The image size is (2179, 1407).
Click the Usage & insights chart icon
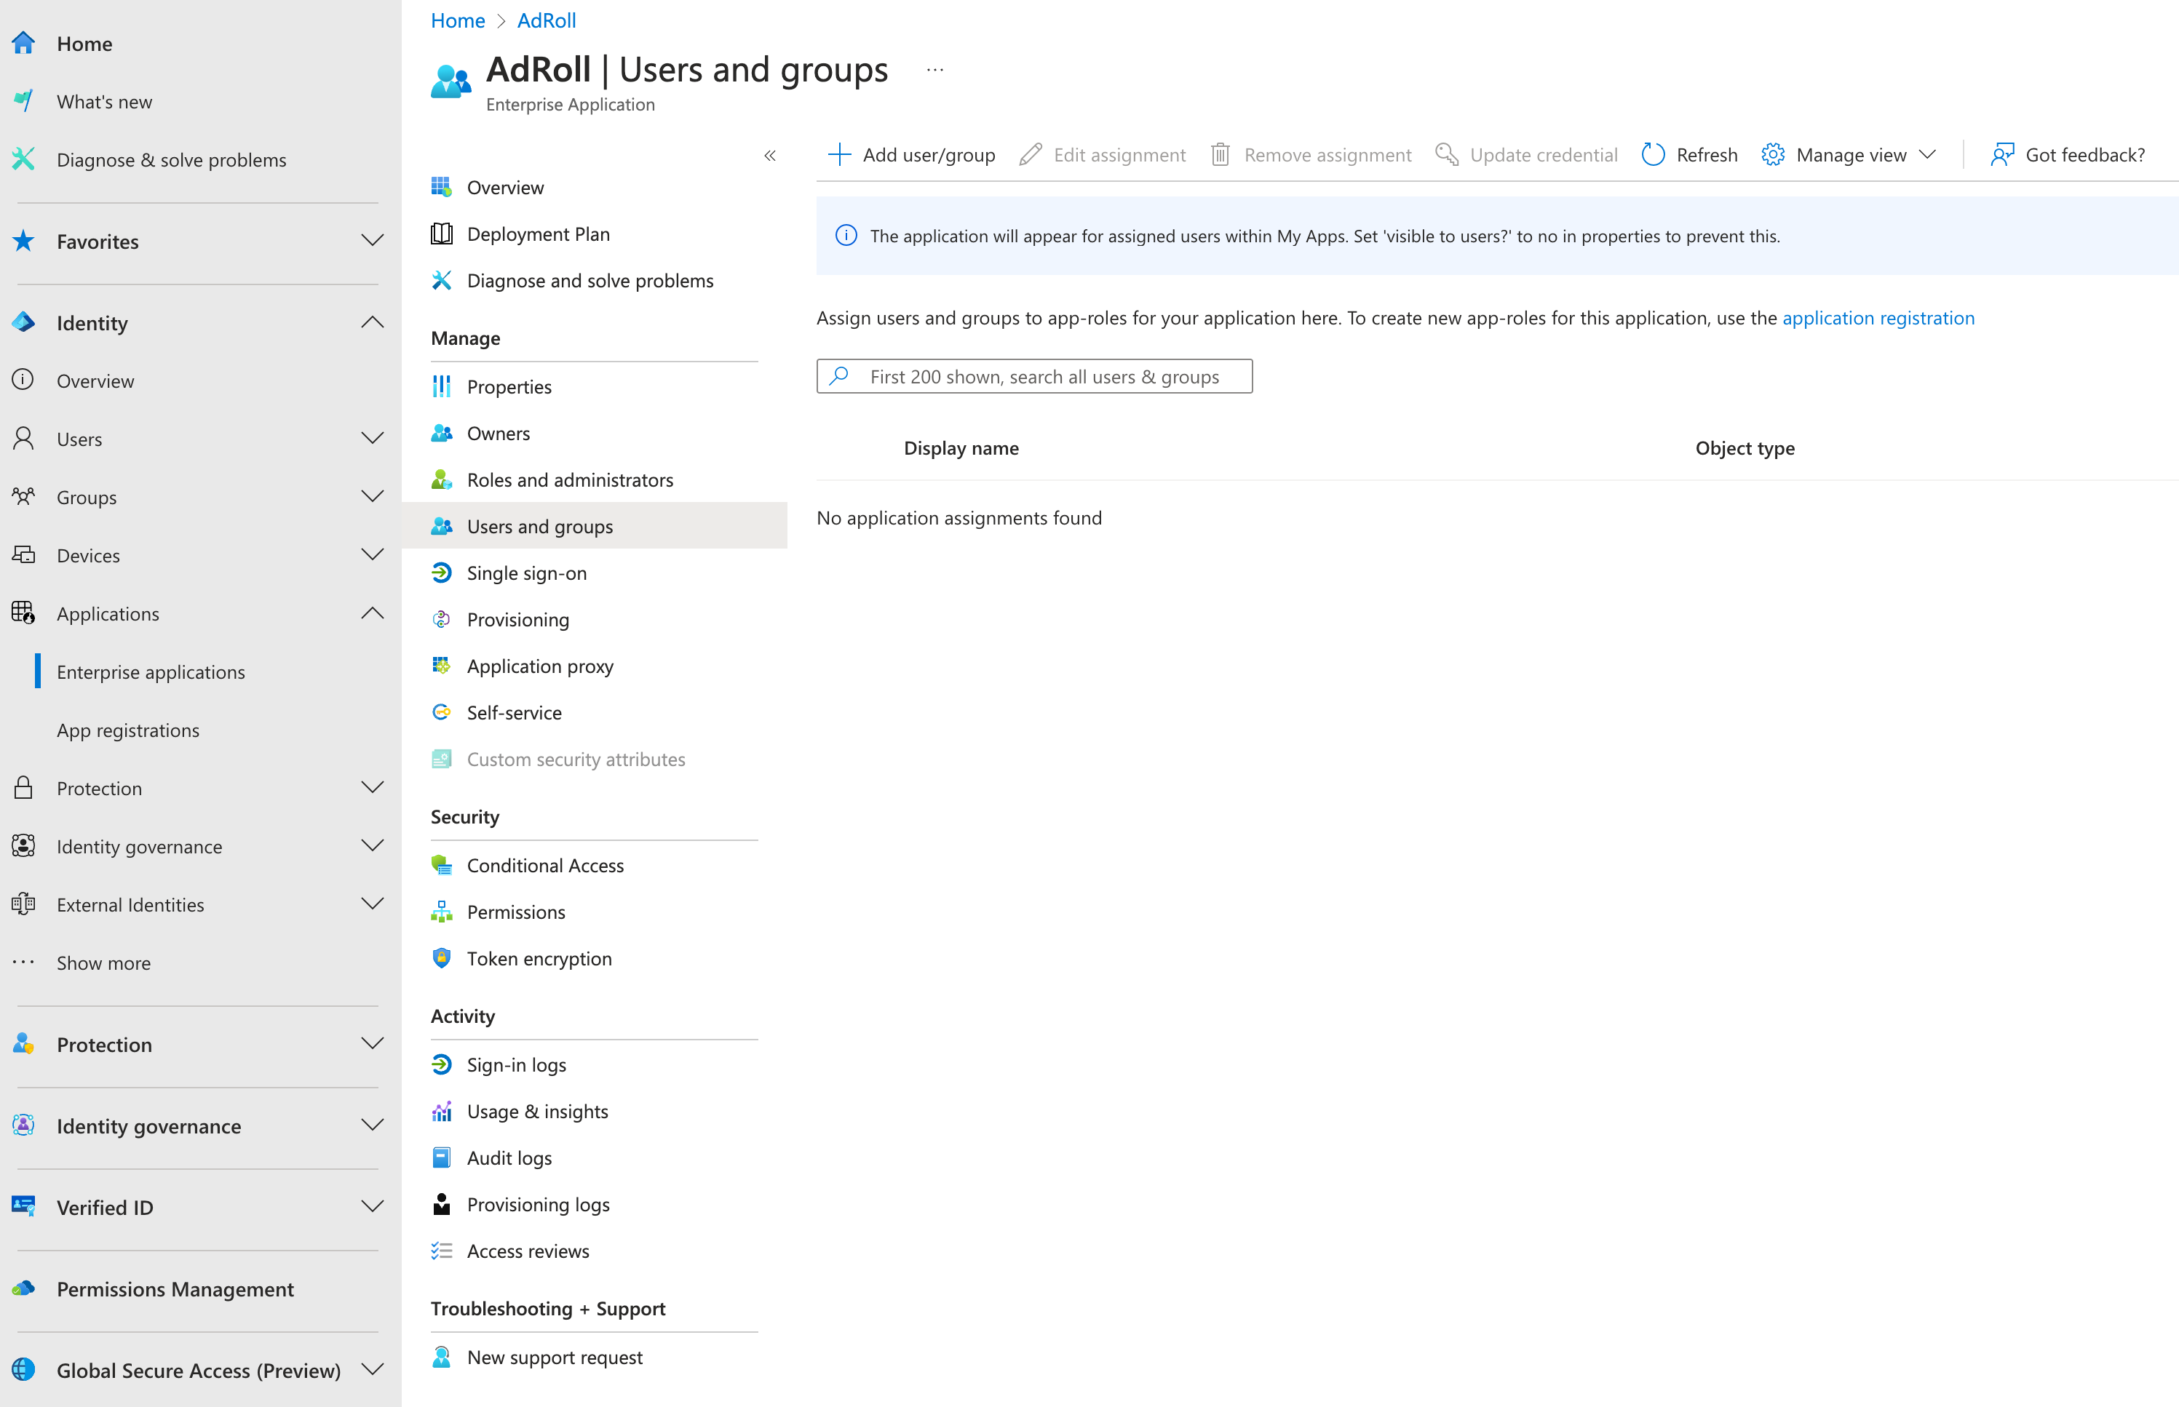442,1111
